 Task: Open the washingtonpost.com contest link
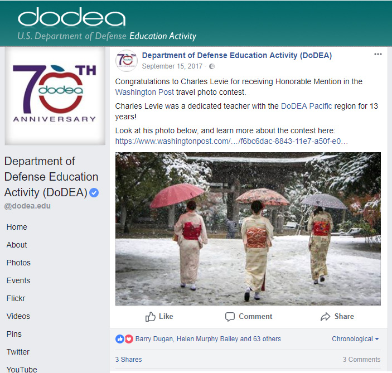(231, 142)
